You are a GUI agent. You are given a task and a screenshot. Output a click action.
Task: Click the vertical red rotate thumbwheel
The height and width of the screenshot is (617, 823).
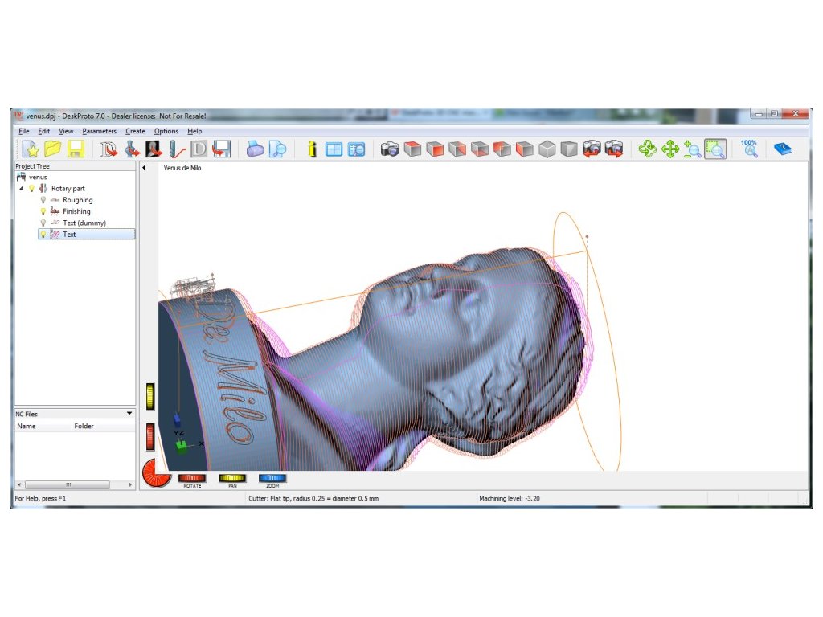coord(150,437)
